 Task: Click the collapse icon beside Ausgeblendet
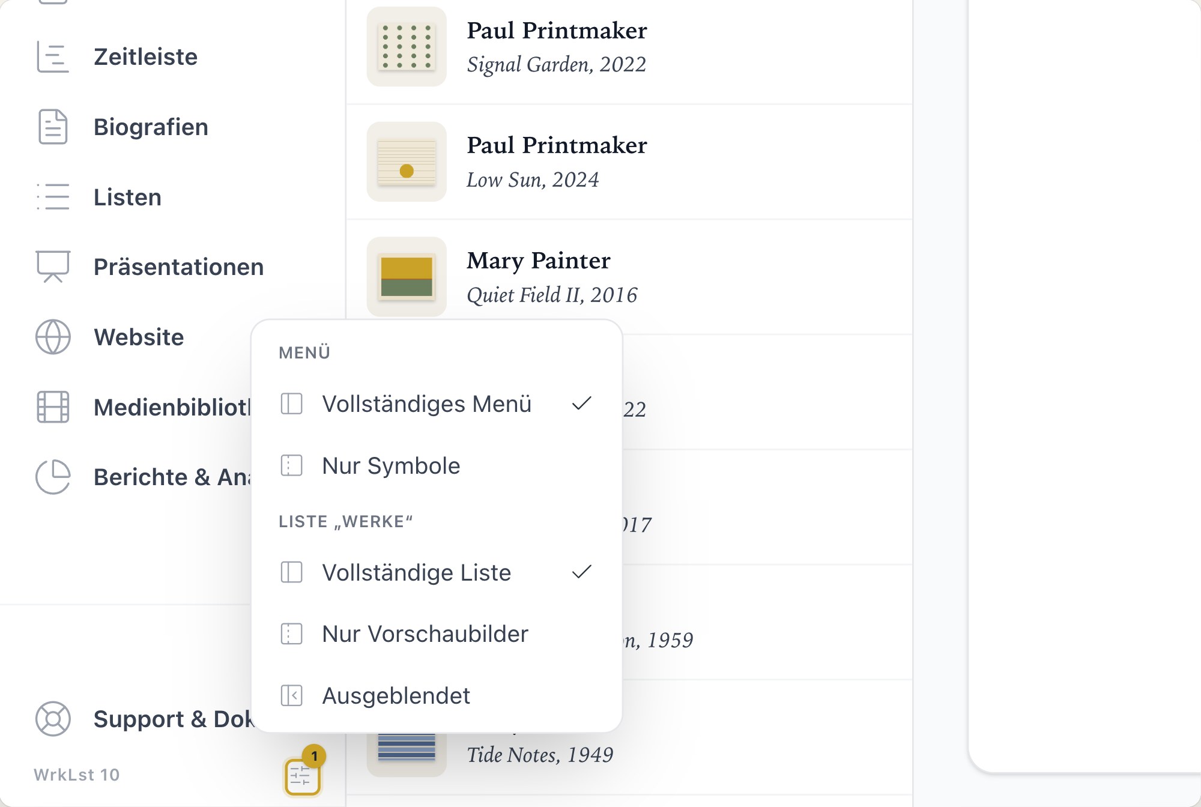point(292,695)
